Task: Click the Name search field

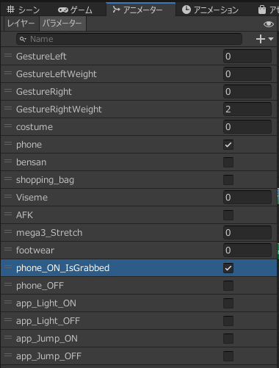Action: click(129, 39)
